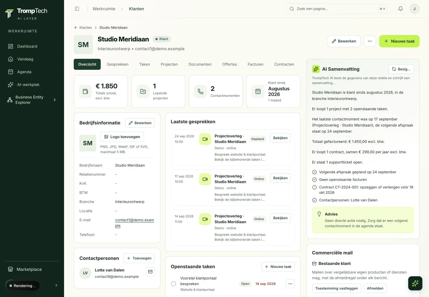Expand the chevron next to Rendering

[56, 285]
